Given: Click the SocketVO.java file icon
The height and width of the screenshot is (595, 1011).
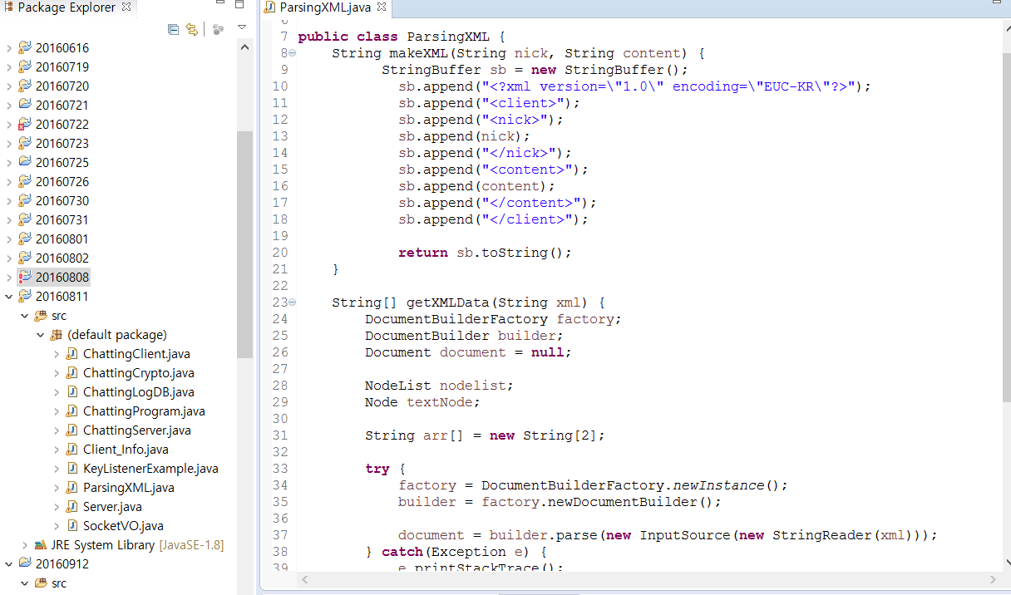Looking at the screenshot, I should click(73, 526).
